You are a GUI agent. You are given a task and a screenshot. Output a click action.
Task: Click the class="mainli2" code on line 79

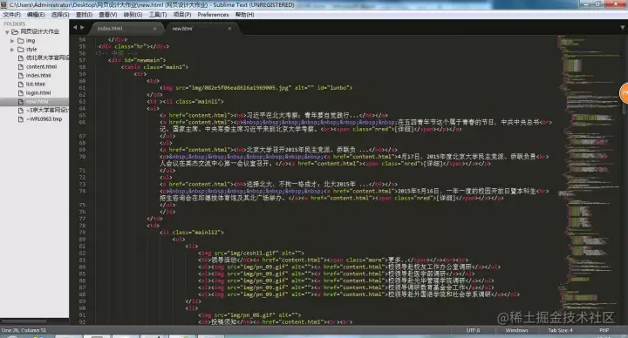[x=195, y=232]
